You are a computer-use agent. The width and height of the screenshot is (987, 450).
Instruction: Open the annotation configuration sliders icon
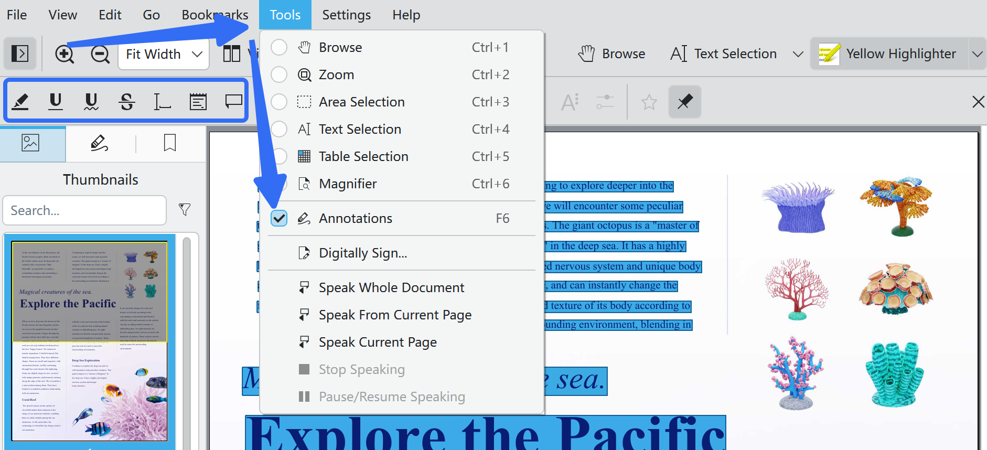click(605, 102)
